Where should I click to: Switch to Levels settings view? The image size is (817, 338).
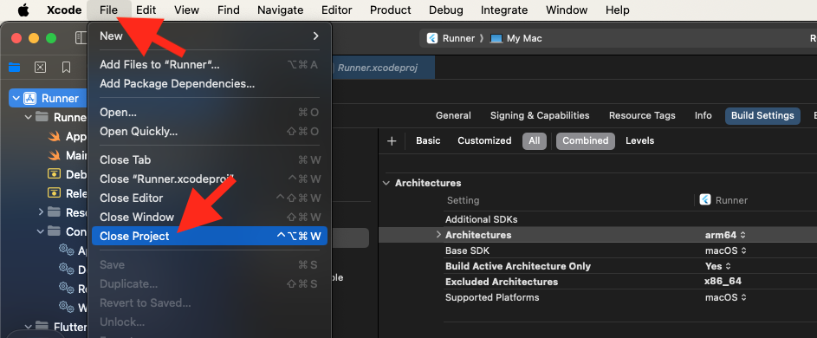tap(640, 140)
